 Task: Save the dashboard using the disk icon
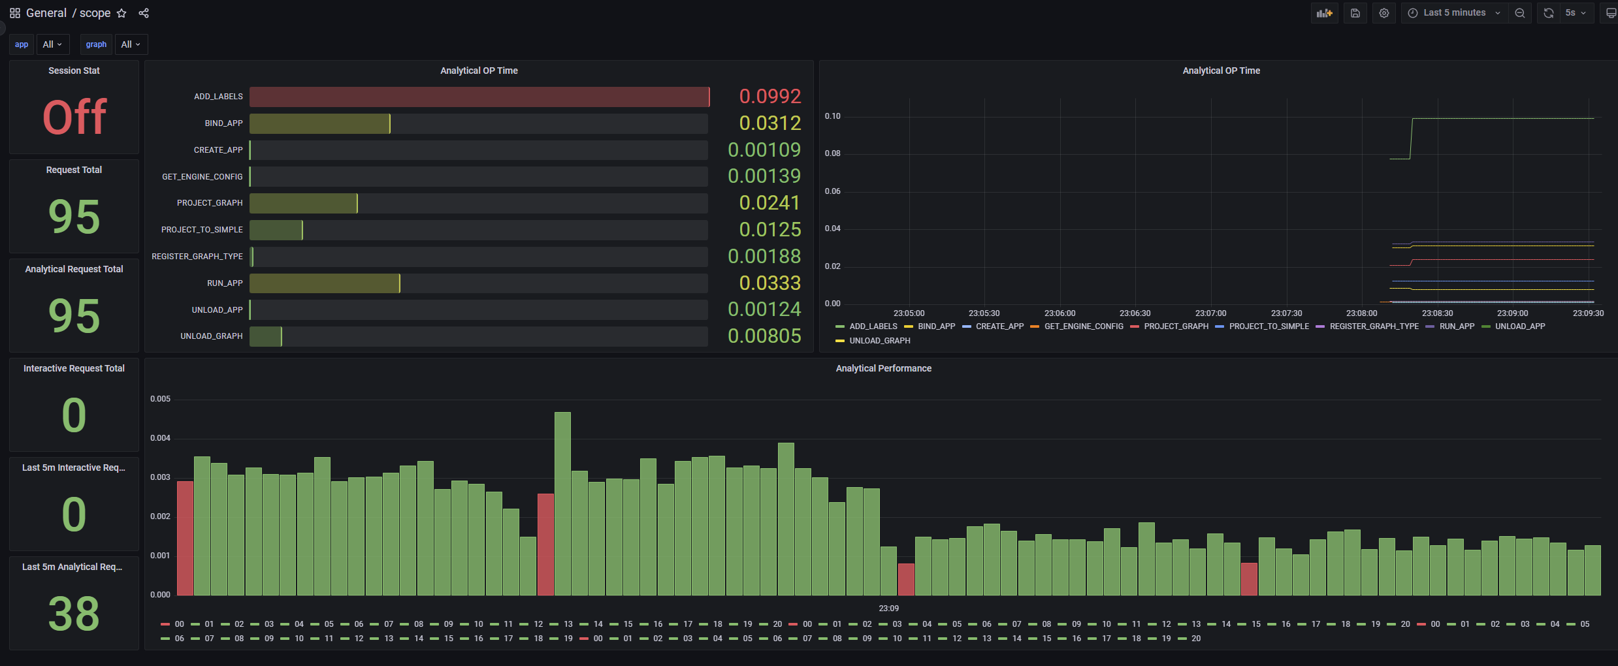pyautogui.click(x=1355, y=13)
